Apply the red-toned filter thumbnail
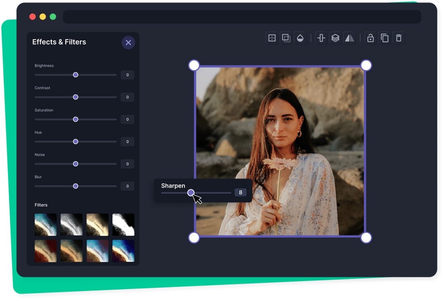This screenshot has width=444, height=301. point(45,250)
